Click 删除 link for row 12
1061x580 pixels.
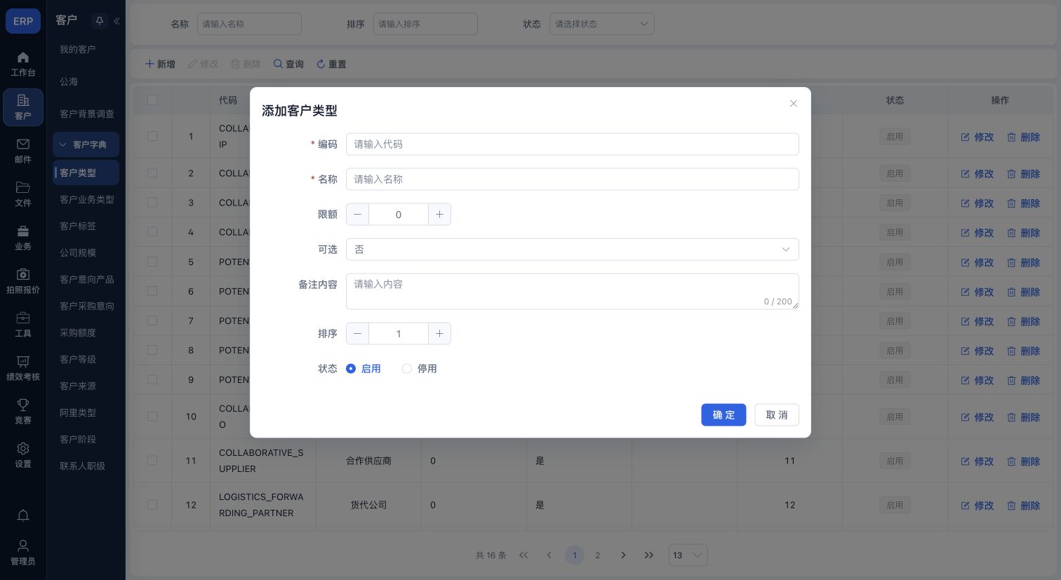[x=1024, y=506]
